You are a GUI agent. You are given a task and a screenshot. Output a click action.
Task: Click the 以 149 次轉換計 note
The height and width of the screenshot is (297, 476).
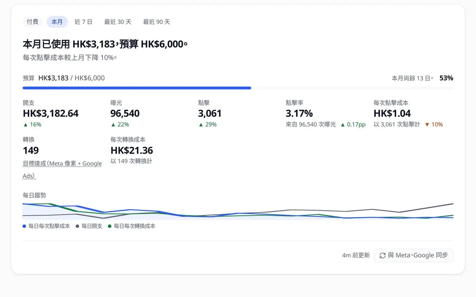pyautogui.click(x=131, y=161)
